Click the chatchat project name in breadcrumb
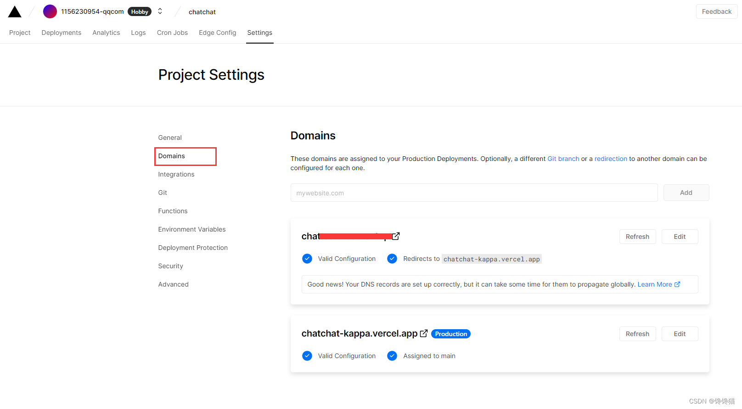Screen dimensions: 742x409 pos(202,12)
